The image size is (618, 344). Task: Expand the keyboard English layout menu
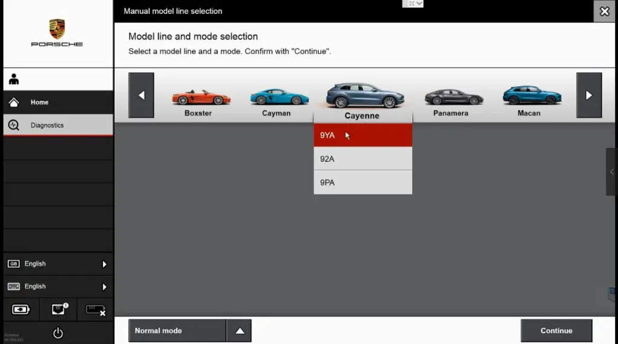pyautogui.click(x=104, y=287)
